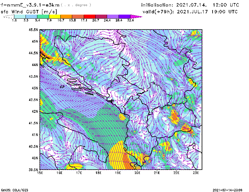Screen dimensions: 249x192
Task: Click the '20E' longitude label
Action: (x=137, y=173)
